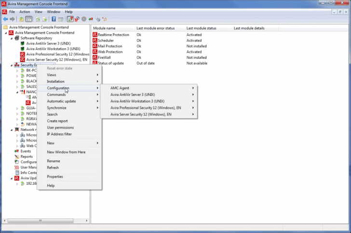Click the FireWall module icon
The width and height of the screenshot is (351, 233).
95,57
